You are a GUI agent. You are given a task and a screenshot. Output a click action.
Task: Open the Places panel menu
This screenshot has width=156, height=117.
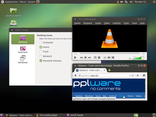23,2
